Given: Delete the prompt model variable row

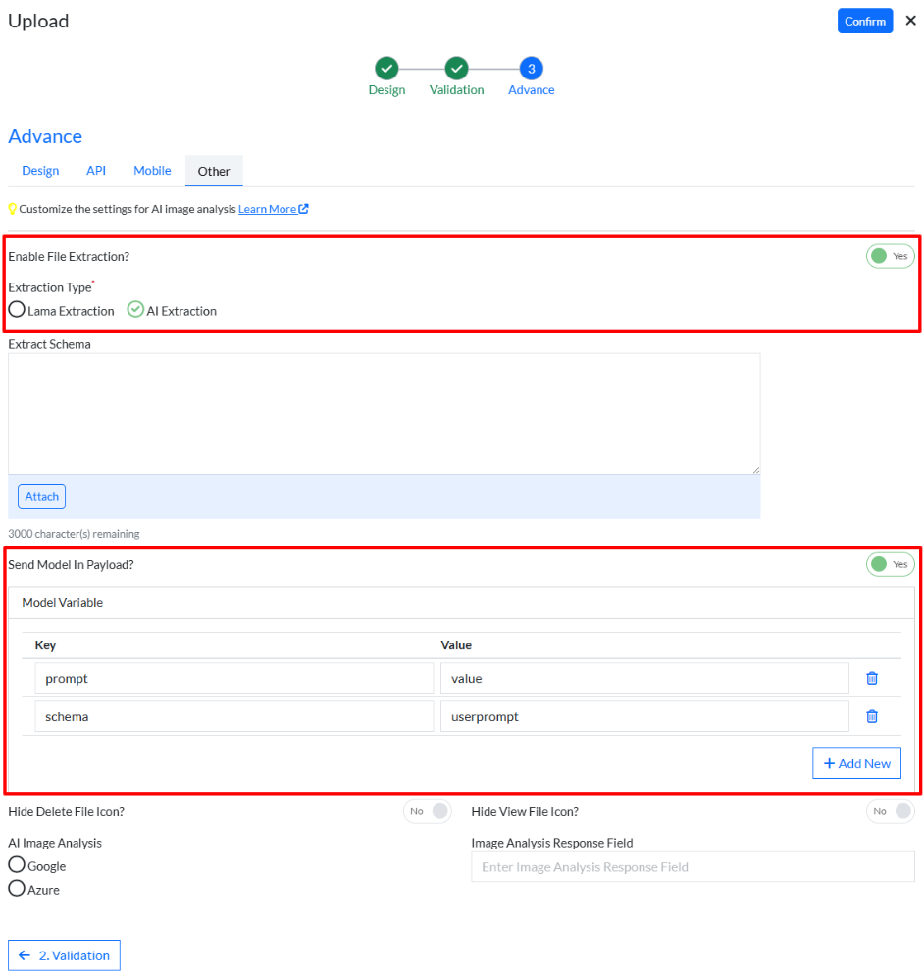Looking at the screenshot, I should tap(872, 678).
